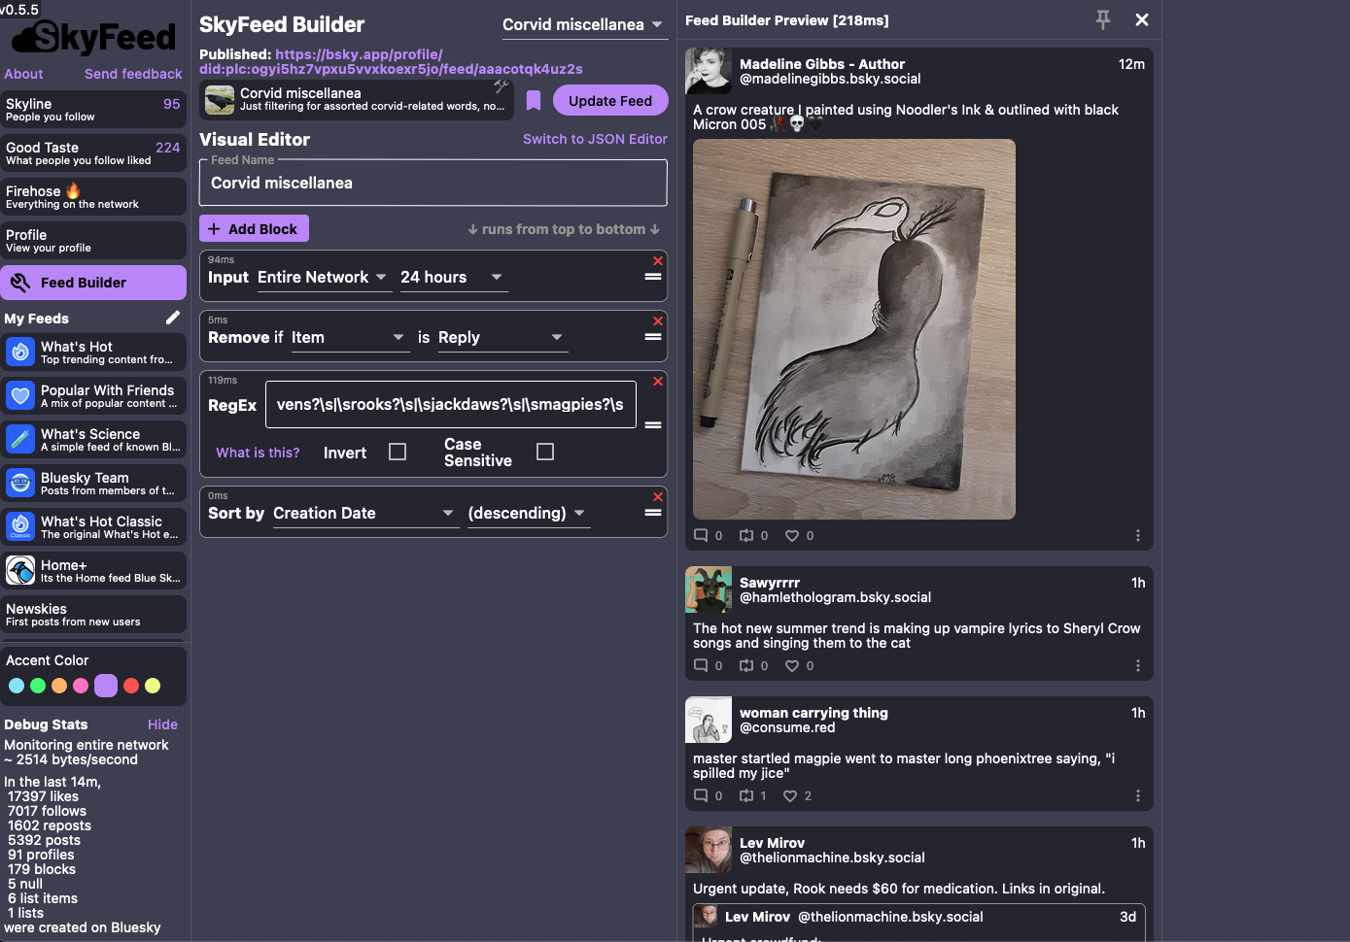Viewport: 1350px width, 942px height.
Task: Switch to JSON Editor
Action: pyautogui.click(x=595, y=139)
